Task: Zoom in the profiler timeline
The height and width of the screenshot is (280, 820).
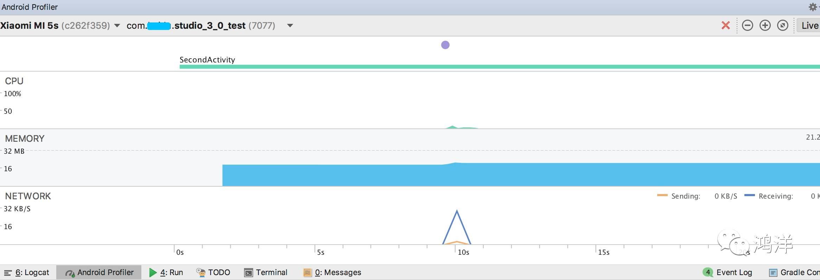Action: (x=765, y=25)
